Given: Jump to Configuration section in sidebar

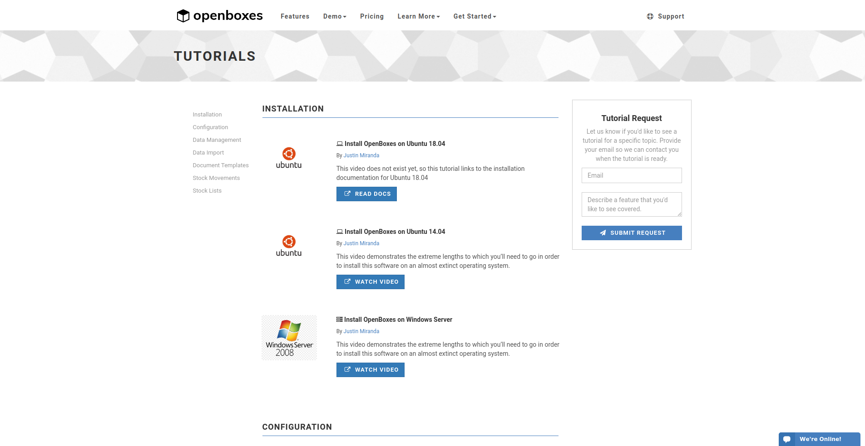Looking at the screenshot, I should [x=210, y=127].
